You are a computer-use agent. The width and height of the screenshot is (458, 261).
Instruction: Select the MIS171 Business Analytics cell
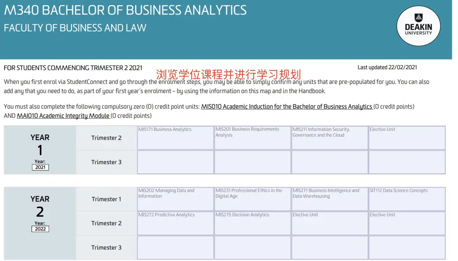175,138
